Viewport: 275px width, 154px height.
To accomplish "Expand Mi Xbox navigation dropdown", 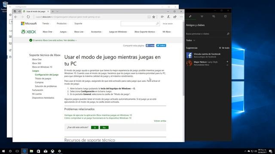I will (x=167, y=32).
